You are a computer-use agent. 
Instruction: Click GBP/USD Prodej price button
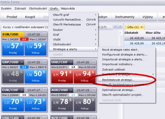(13, 76)
